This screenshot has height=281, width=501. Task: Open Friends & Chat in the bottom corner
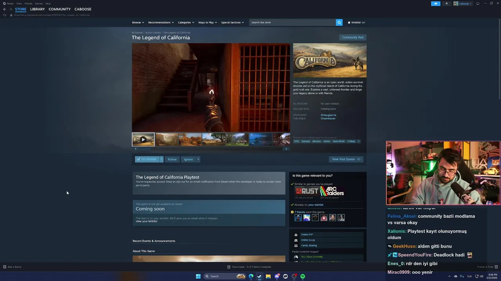(487, 267)
